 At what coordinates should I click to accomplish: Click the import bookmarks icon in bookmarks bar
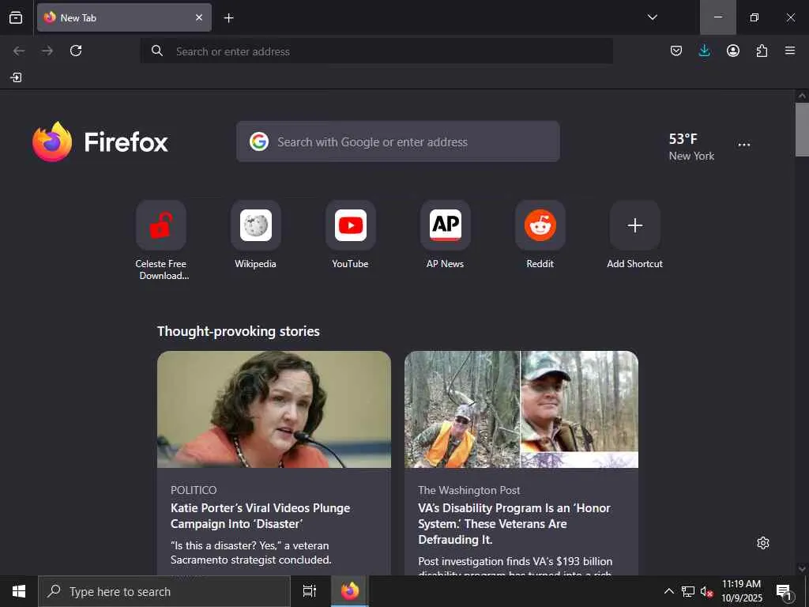pyautogui.click(x=16, y=77)
